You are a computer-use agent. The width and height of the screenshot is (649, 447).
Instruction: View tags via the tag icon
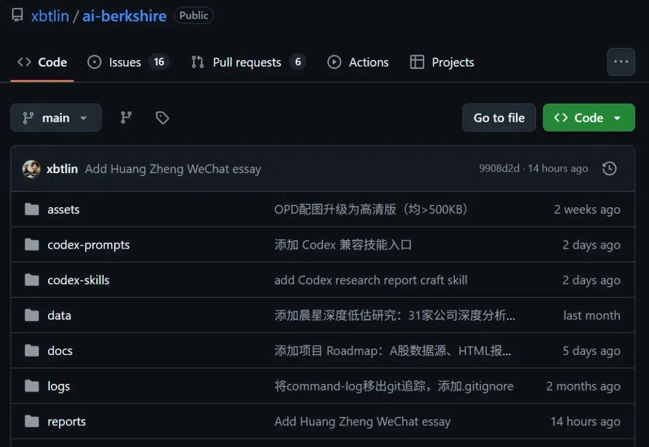click(162, 118)
